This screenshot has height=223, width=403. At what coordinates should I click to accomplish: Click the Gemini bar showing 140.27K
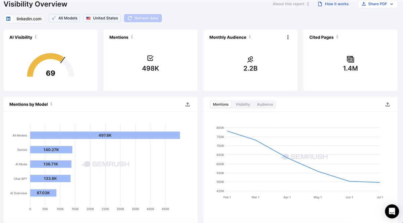click(x=51, y=150)
